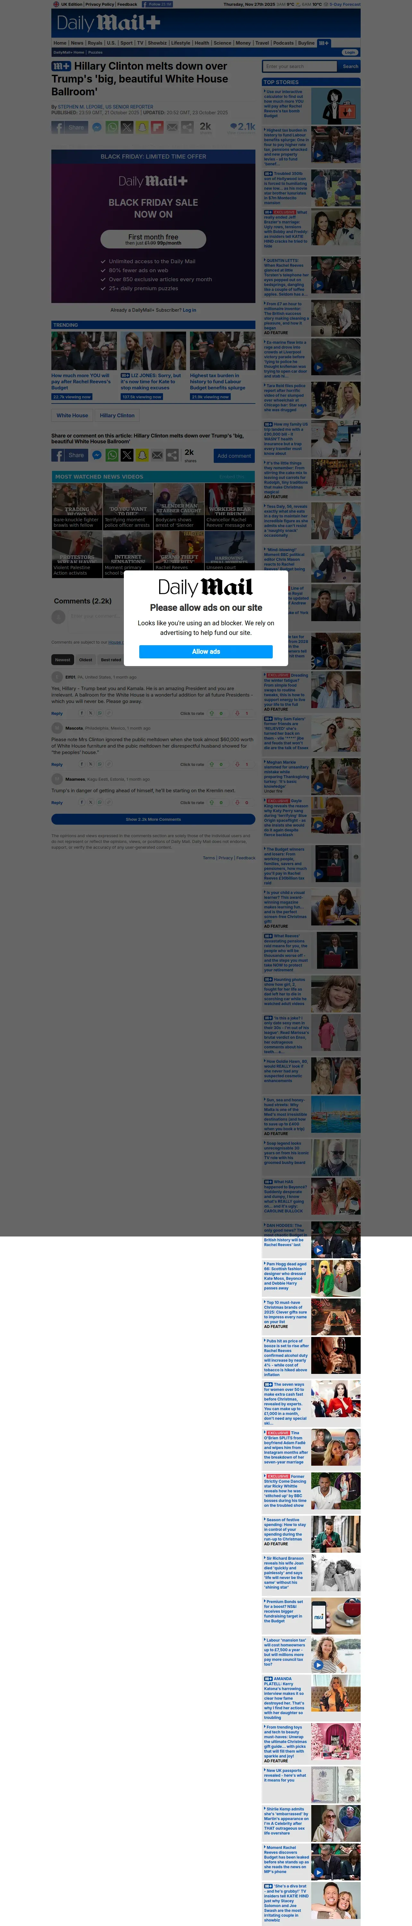Click X icon in lower share bar

(x=127, y=455)
